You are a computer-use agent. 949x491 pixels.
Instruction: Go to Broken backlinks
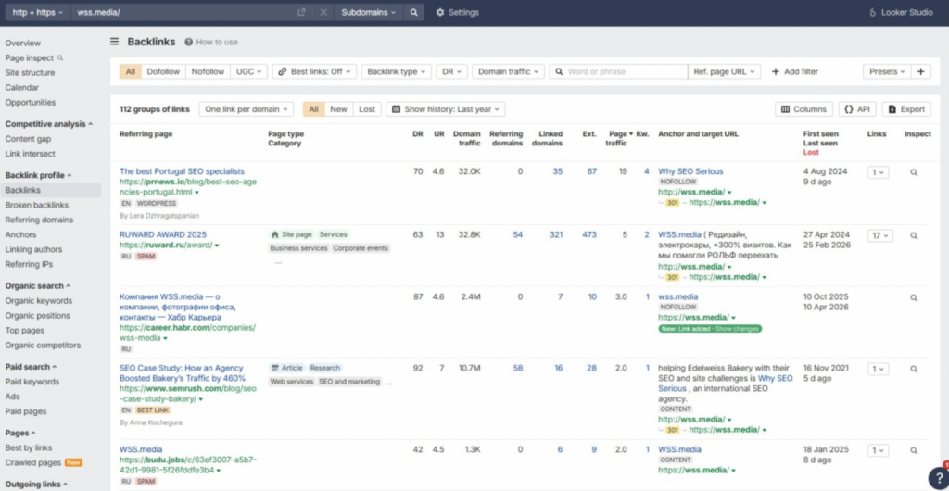37,205
